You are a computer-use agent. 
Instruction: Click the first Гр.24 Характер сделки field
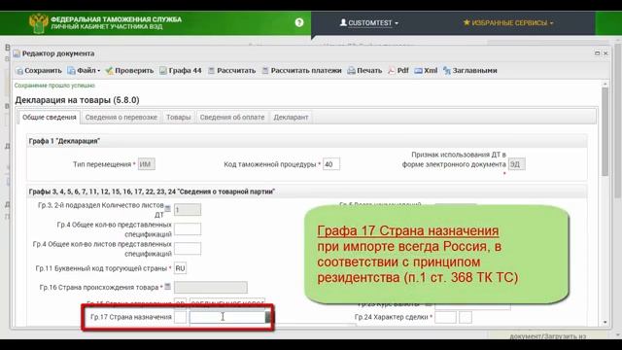point(445,317)
